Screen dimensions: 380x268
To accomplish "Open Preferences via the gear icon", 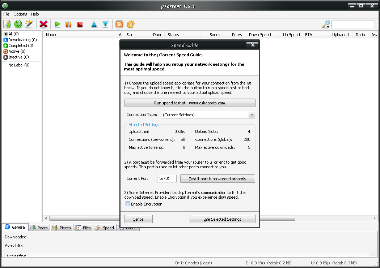I will [131, 24].
